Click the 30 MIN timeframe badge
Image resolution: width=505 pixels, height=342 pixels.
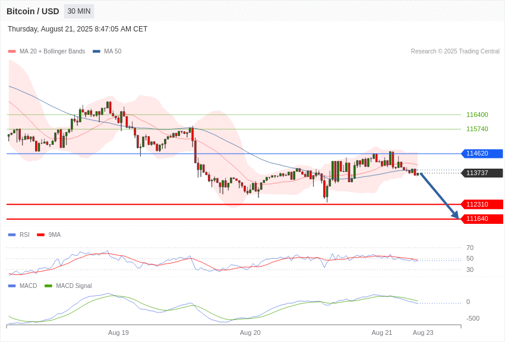tap(79, 11)
